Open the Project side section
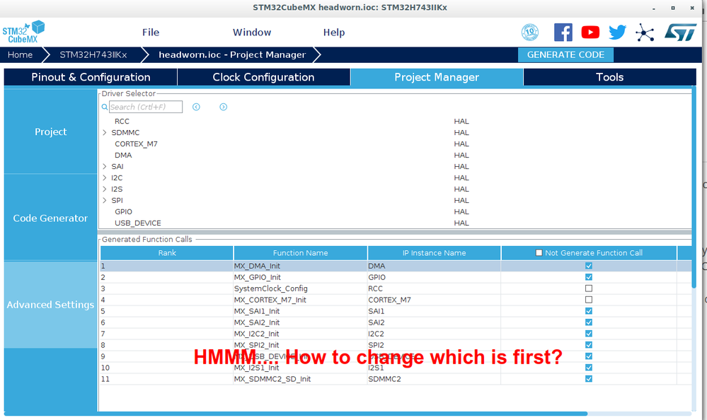Screen dimensions: 707x420 tap(50, 132)
